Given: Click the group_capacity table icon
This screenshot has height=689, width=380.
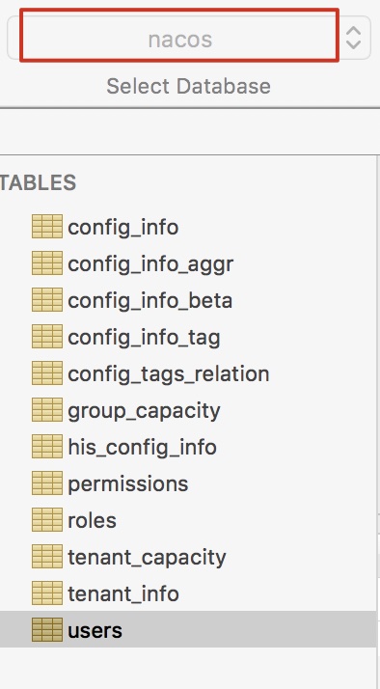Looking at the screenshot, I should coord(47,410).
